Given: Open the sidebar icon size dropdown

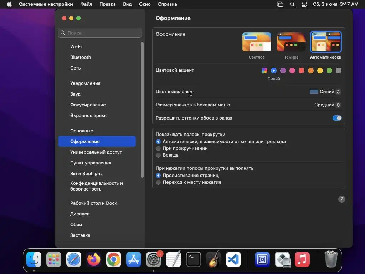Looking at the screenshot, I should coord(328,105).
